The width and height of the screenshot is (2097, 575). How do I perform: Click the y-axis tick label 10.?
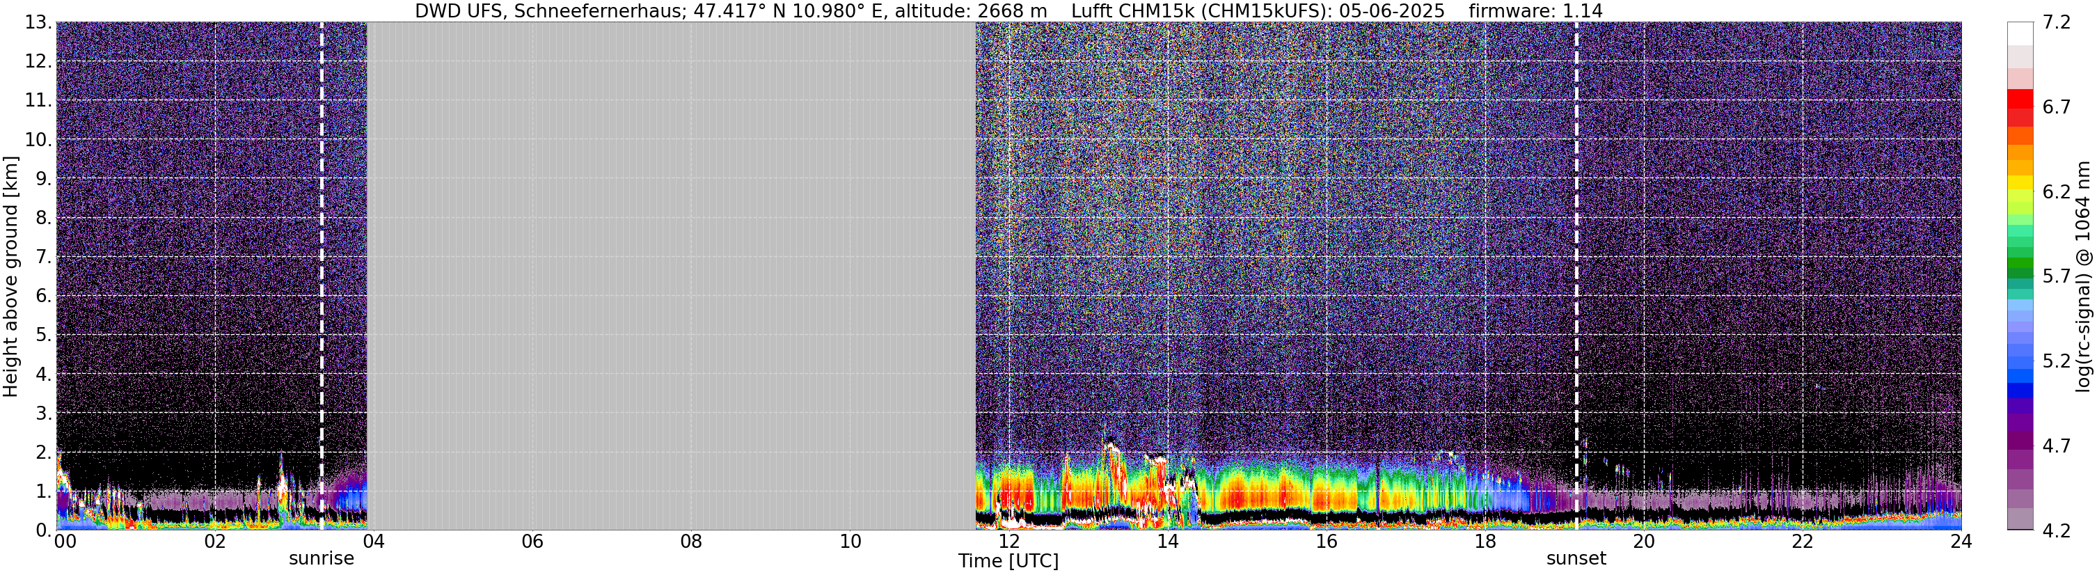click(38, 140)
